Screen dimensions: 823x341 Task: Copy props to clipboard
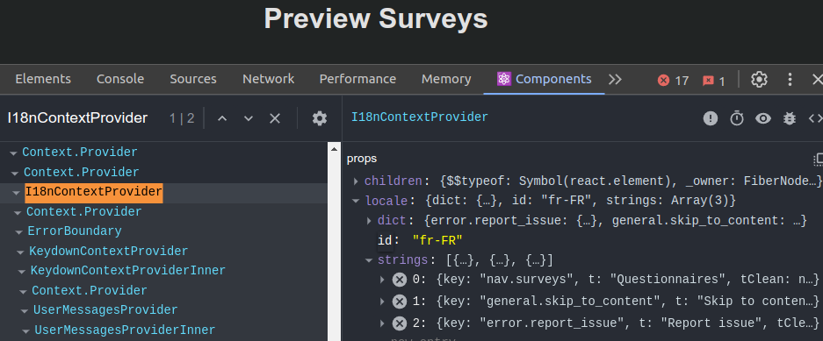(x=818, y=160)
